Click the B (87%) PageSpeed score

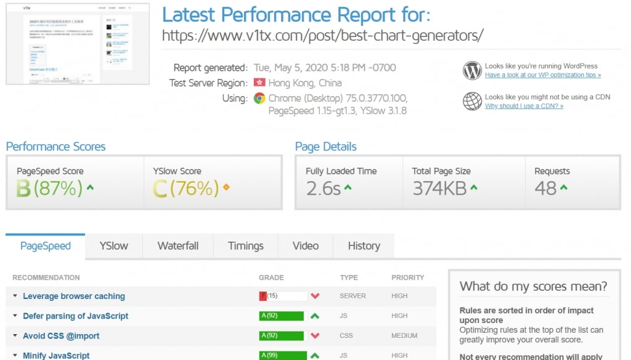pos(49,188)
